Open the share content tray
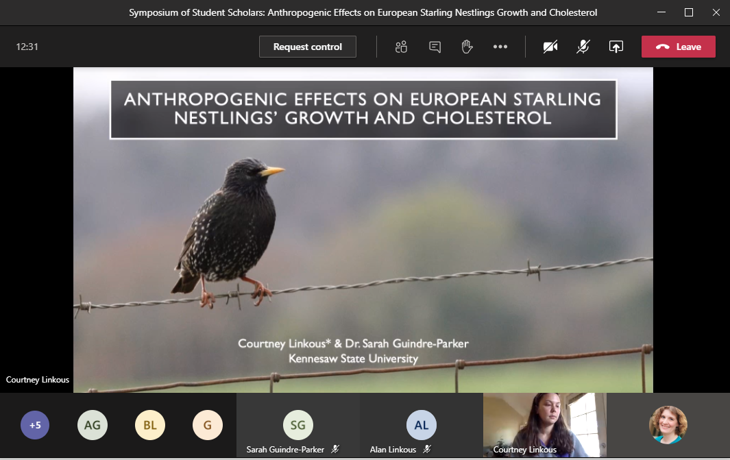The width and height of the screenshot is (730, 460). [x=616, y=47]
